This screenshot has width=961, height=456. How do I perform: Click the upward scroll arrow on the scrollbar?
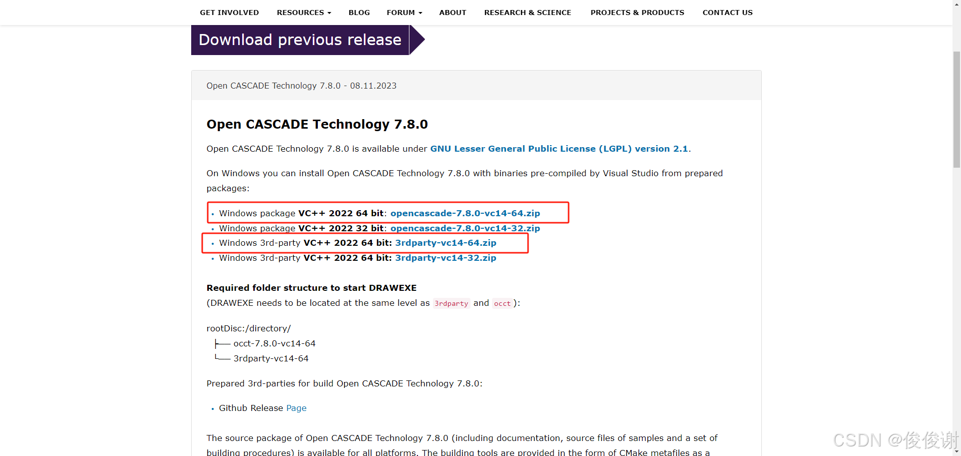(x=956, y=4)
